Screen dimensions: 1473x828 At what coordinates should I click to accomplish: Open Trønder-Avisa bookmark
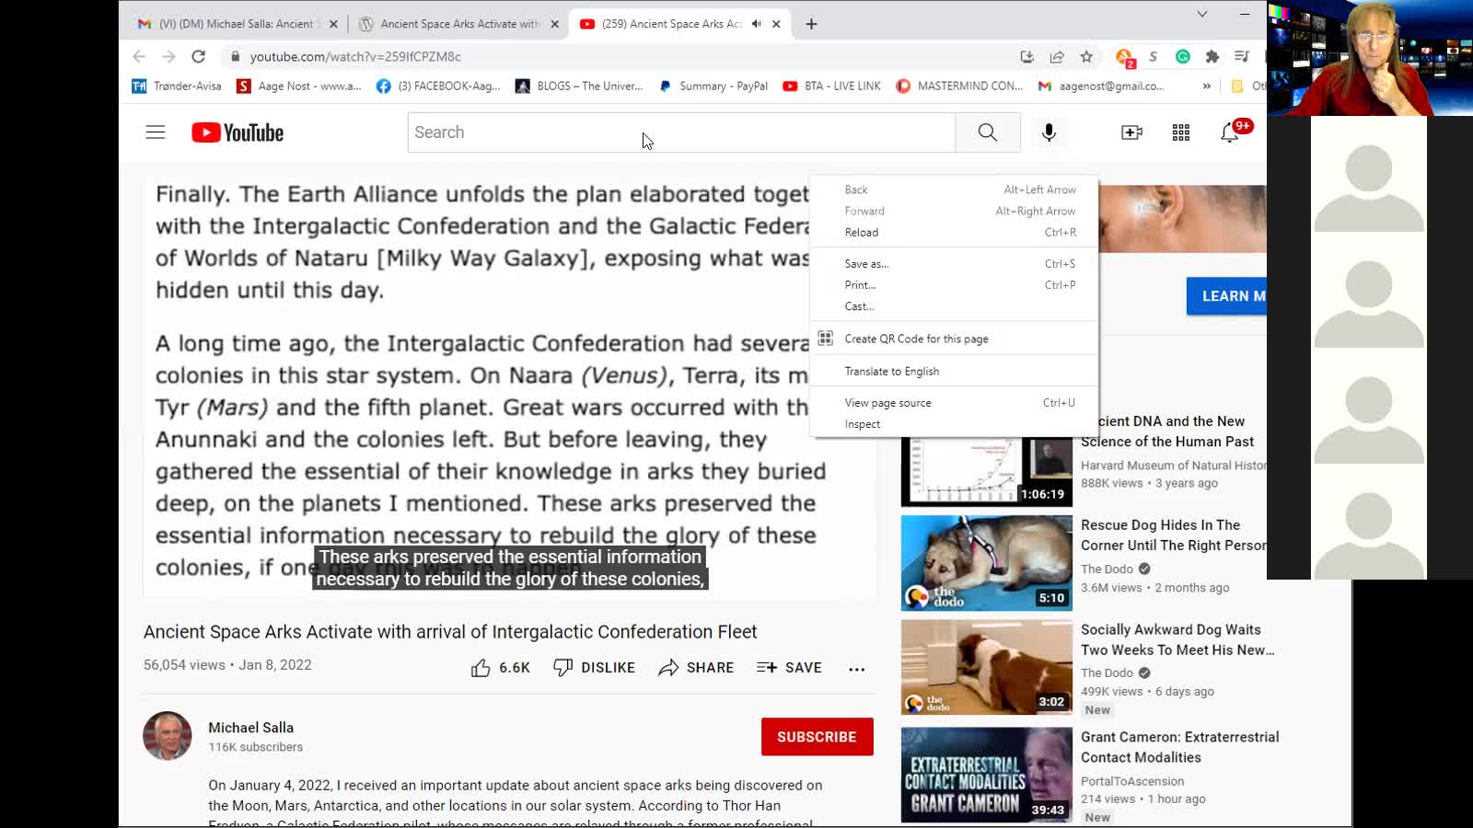click(x=177, y=86)
